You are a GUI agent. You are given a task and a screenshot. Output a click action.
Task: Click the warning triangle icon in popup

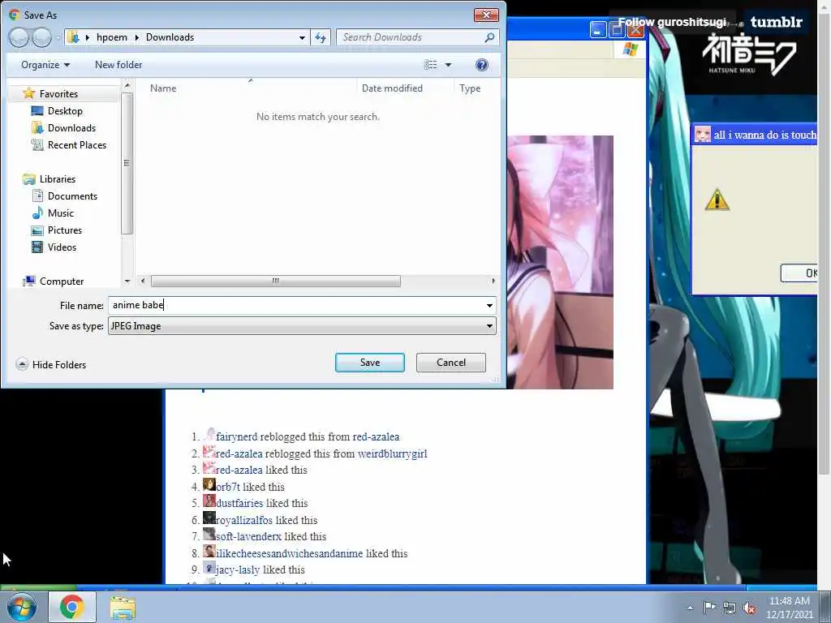tap(717, 200)
